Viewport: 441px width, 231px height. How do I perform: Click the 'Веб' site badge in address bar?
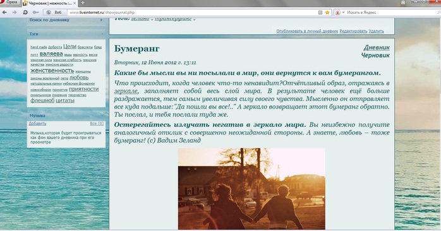[55, 13]
